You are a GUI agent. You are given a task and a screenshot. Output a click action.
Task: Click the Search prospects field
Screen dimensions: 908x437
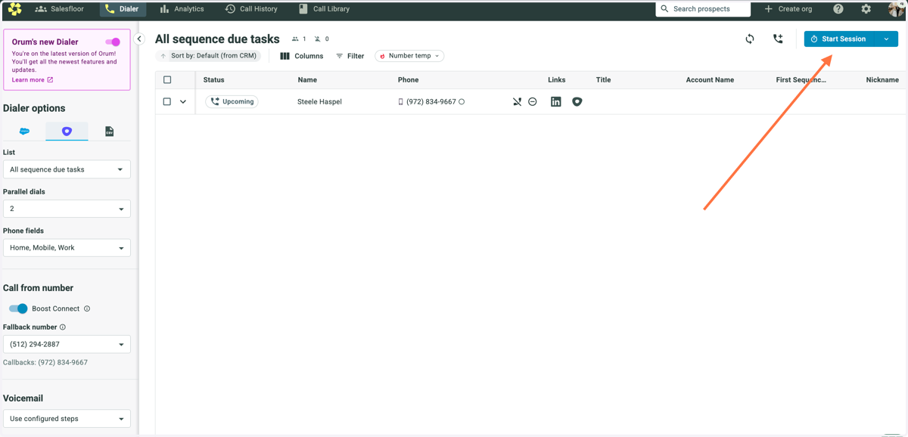pyautogui.click(x=703, y=9)
